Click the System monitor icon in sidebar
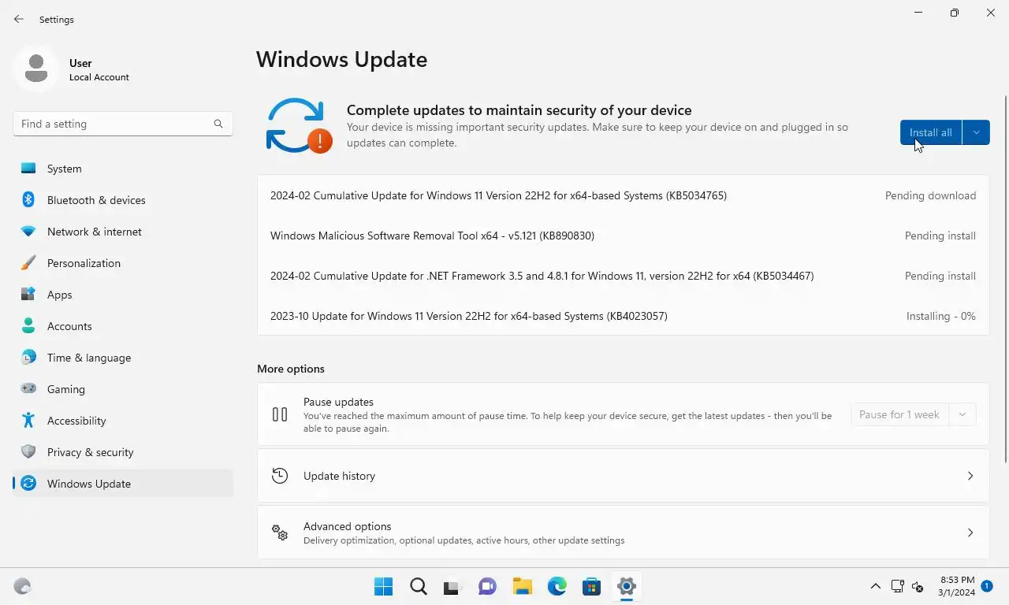This screenshot has height=605, width=1009. pos(28,169)
